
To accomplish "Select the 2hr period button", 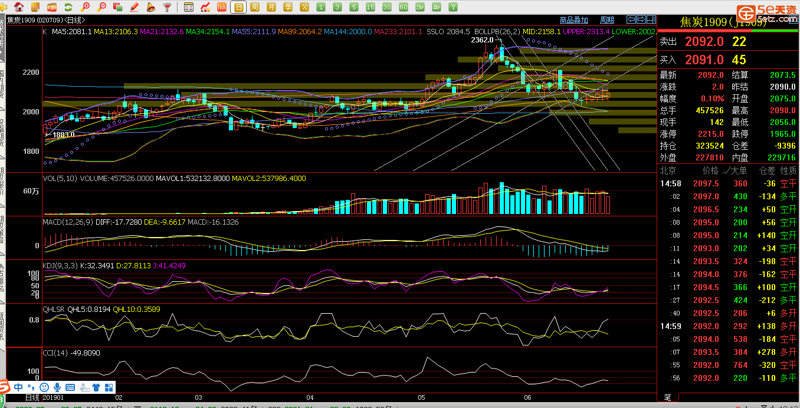I will click(x=420, y=7).
